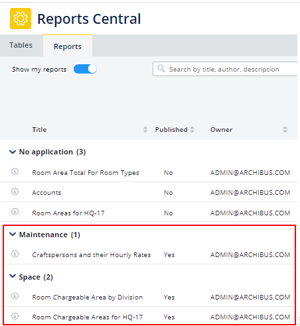Select the Reports tab
The width and height of the screenshot is (300, 326).
(68, 46)
